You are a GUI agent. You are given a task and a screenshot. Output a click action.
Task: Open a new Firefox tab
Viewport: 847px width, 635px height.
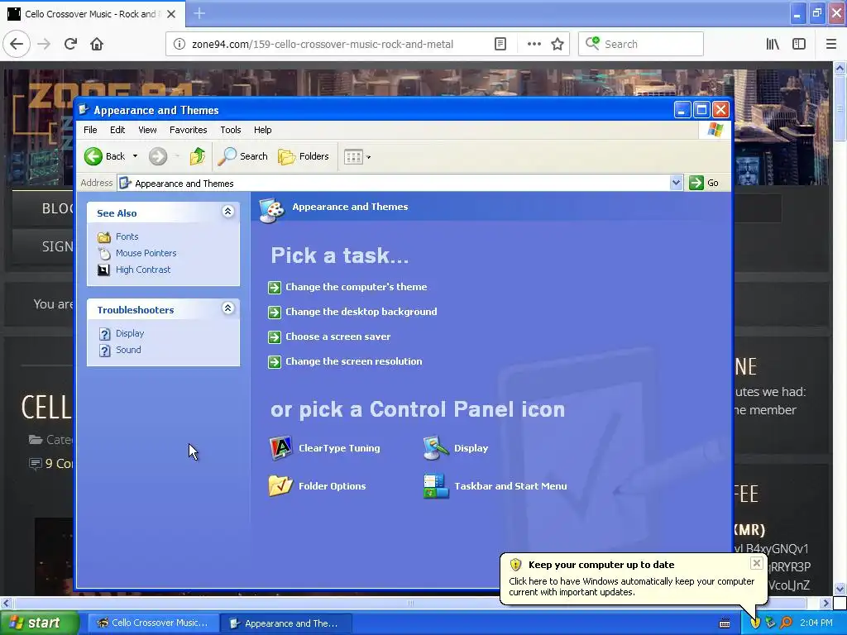199,13
